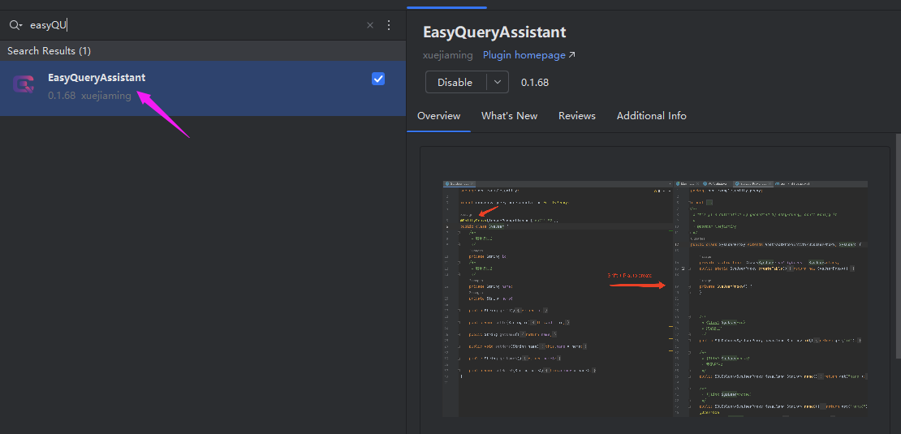This screenshot has height=434, width=901.
Task: Open the search options three-dot menu
Action: (389, 25)
